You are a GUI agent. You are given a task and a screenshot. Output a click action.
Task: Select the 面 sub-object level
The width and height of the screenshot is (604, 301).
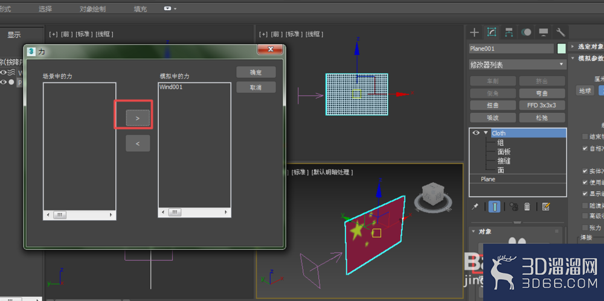501,170
